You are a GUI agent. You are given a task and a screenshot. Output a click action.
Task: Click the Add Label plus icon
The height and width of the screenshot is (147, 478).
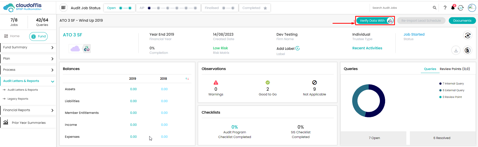tap(298, 48)
